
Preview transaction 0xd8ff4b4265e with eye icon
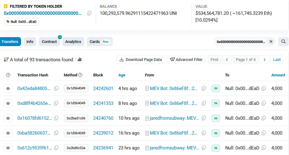click(8, 103)
